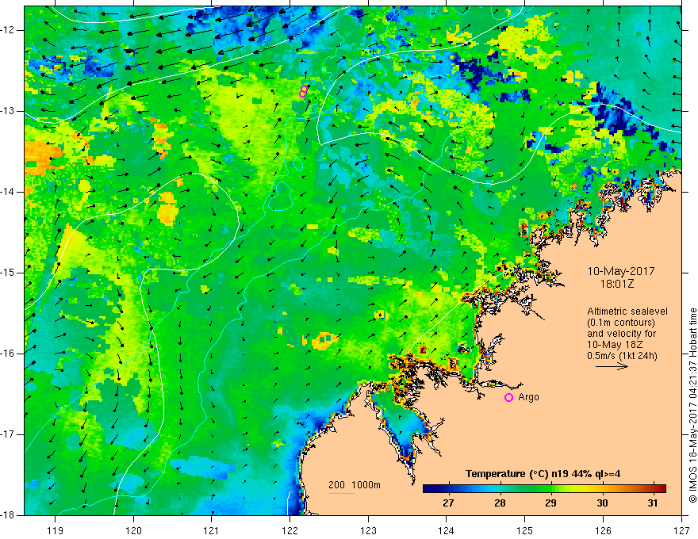The height and width of the screenshot is (539, 698).
Task: Click the "Argo" legend label
Action: (x=528, y=397)
